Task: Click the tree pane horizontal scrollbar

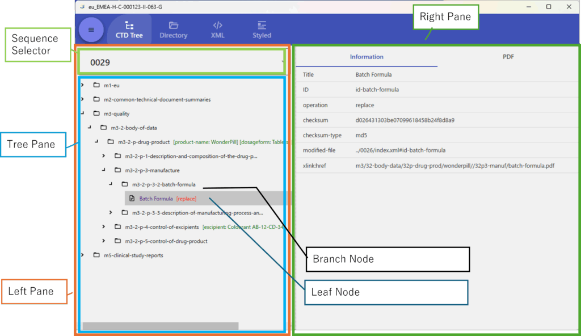Action: 160,326
